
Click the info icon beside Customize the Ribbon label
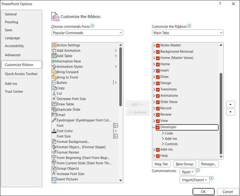click(189, 26)
